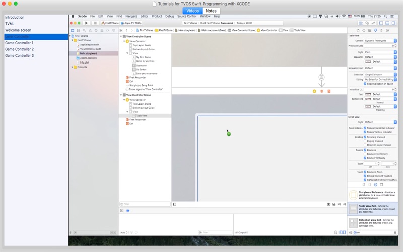Click the Xcode Stop button
The height and width of the screenshot is (252, 403).
(95, 23)
